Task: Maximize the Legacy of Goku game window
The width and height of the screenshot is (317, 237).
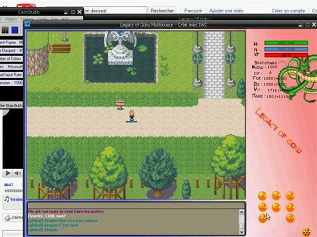Action: (x=307, y=25)
